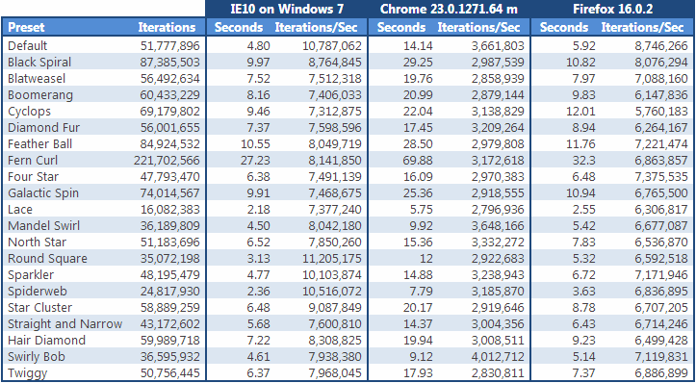Click the iterations value 51,777,896

pos(170,46)
